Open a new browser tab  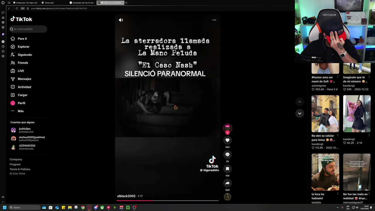coord(127,3)
